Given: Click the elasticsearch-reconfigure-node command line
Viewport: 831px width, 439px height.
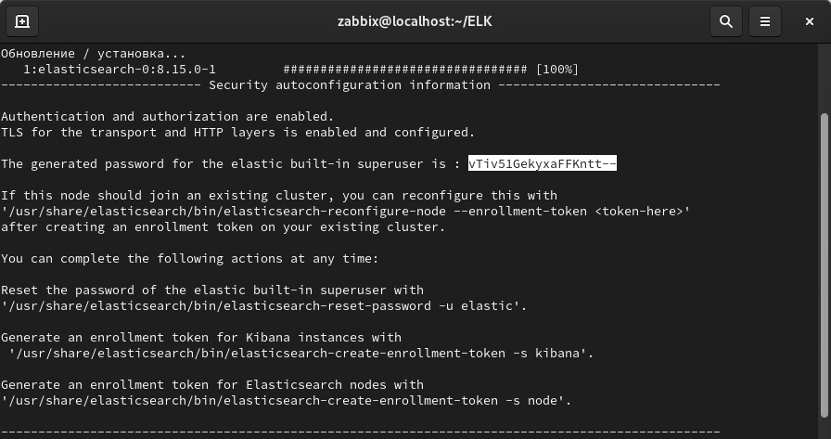Looking at the screenshot, I should [345, 212].
